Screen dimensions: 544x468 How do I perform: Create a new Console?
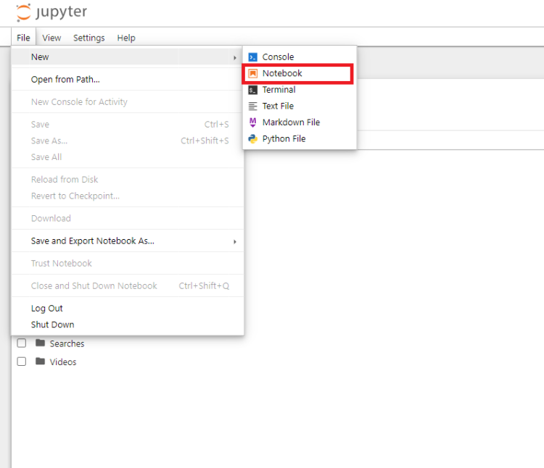[x=300, y=57]
